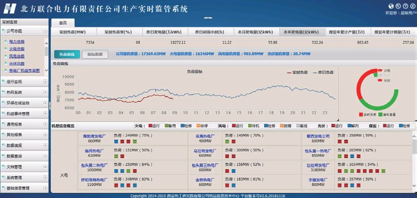
Task: Click the red 运行 swatch in 火电 legend
Action: point(150,126)
